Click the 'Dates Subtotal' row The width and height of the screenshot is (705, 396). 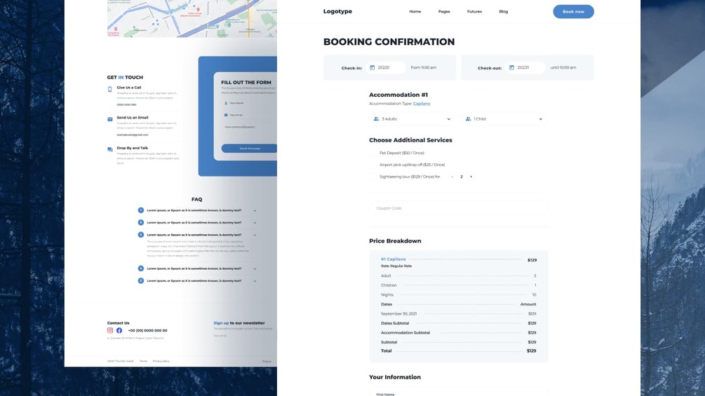click(x=459, y=323)
